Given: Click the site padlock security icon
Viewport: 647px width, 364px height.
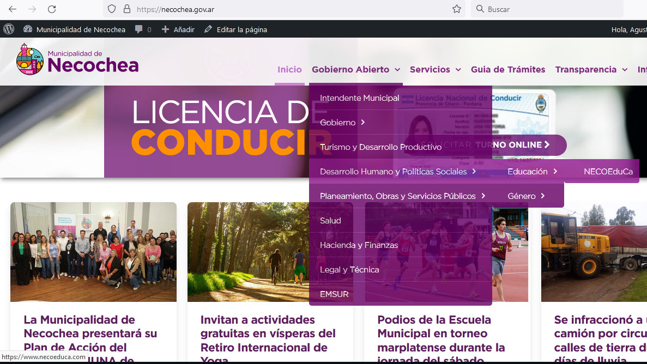Looking at the screenshot, I should [127, 9].
